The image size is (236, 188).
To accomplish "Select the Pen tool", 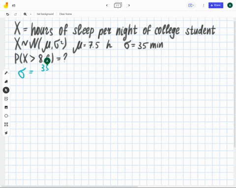I will (x=6, y=73).
